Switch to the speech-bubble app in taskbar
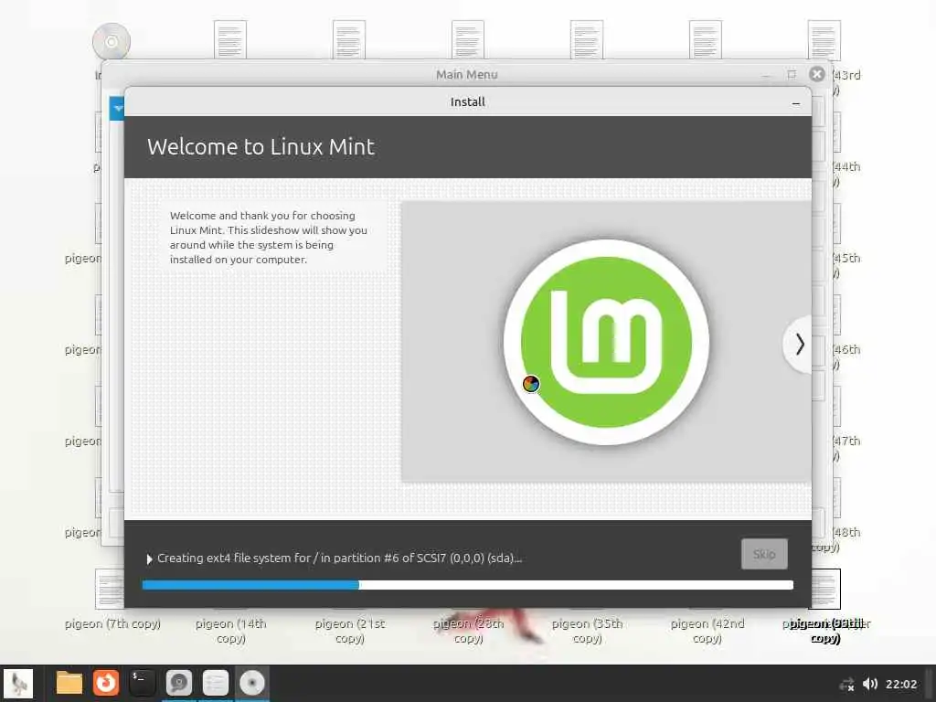The height and width of the screenshot is (702, 936). tap(178, 683)
